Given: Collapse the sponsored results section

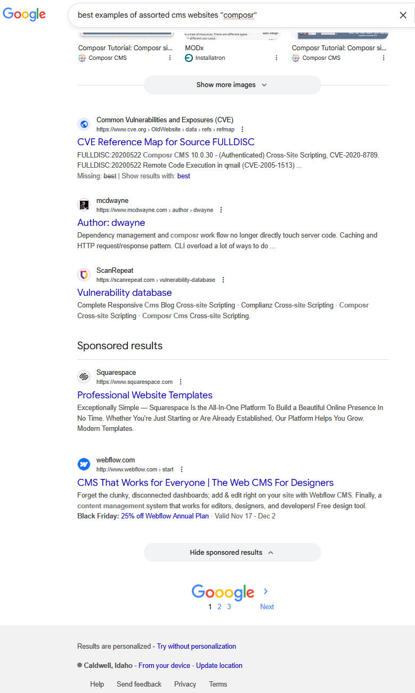Looking at the screenshot, I should 232,552.
